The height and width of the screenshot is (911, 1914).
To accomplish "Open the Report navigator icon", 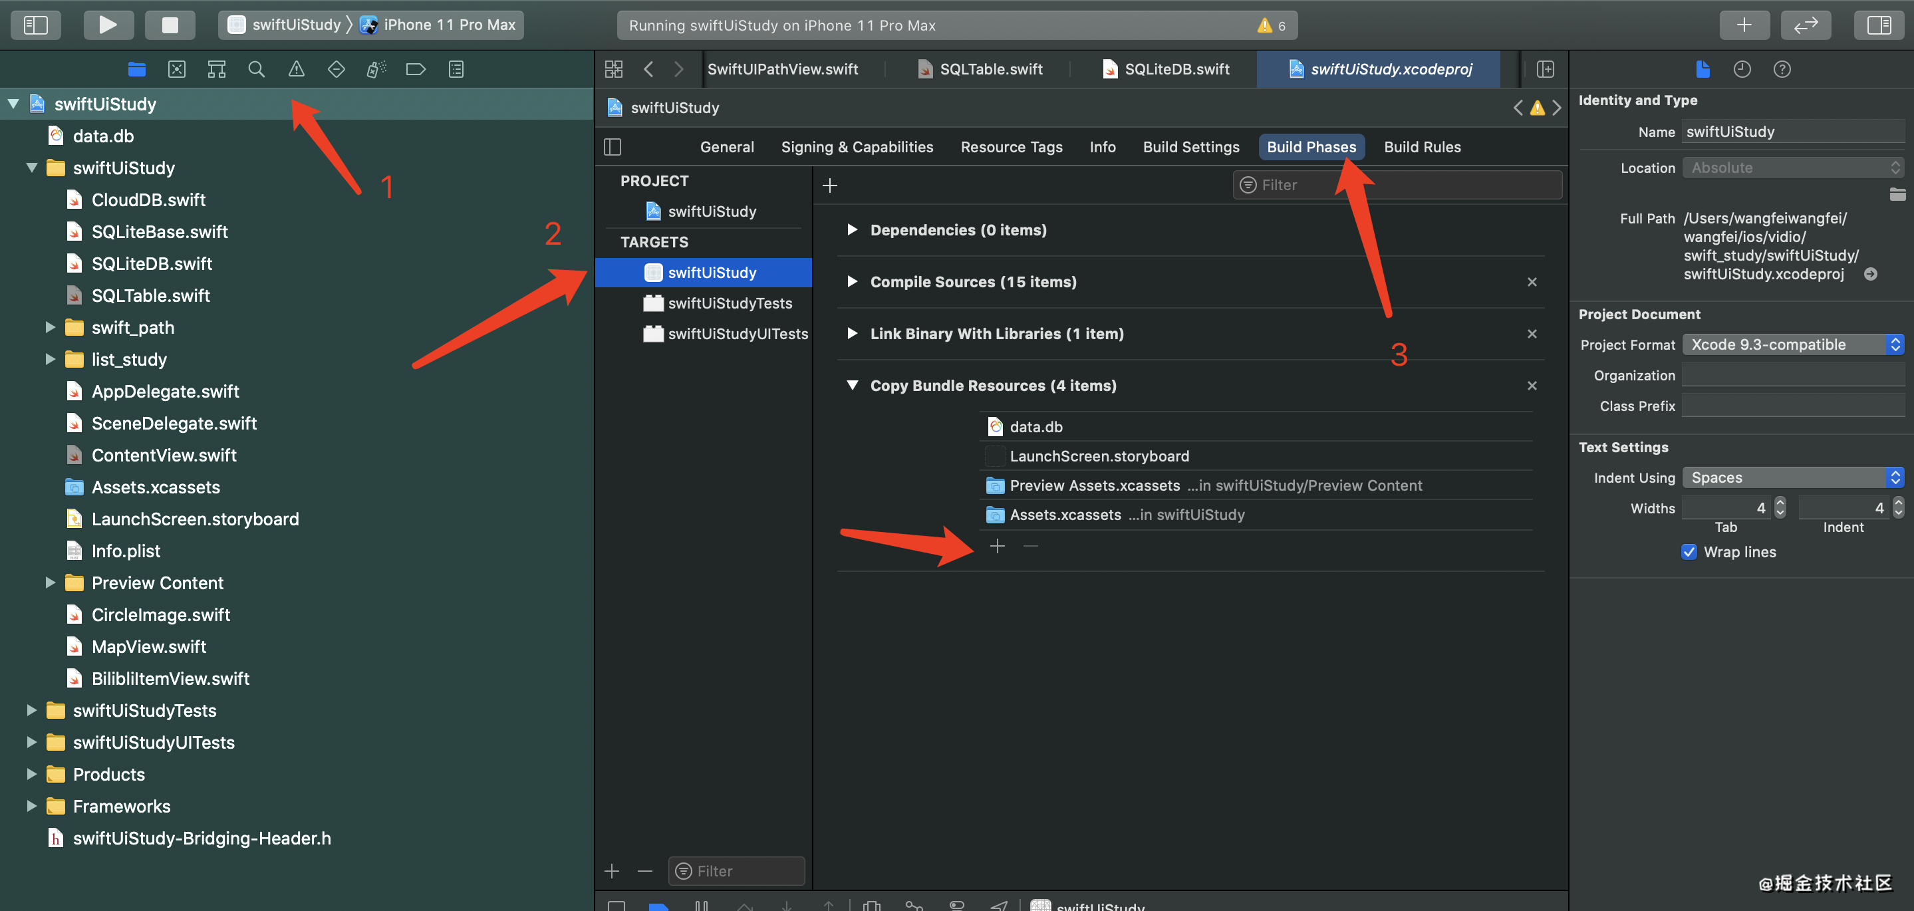I will click(x=456, y=69).
